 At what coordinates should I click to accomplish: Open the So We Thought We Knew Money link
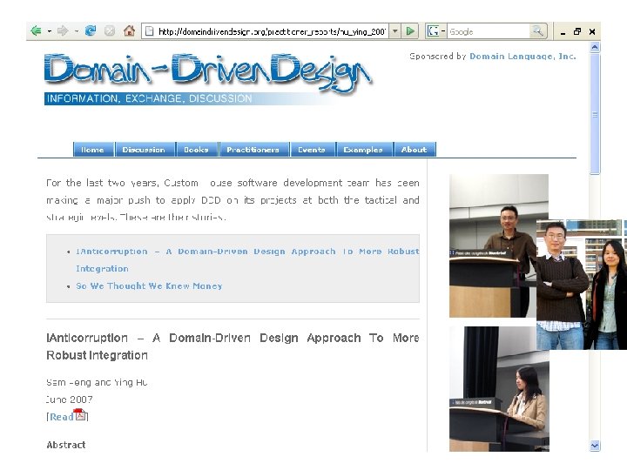(149, 285)
